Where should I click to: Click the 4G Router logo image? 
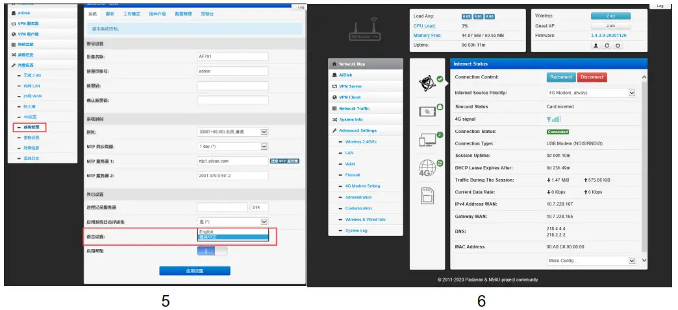364,29
